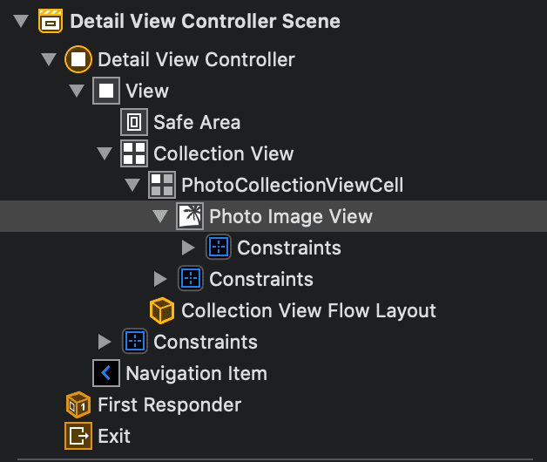Click the orange Exit icon
Viewport: 547px width, 462px height.
click(78, 436)
